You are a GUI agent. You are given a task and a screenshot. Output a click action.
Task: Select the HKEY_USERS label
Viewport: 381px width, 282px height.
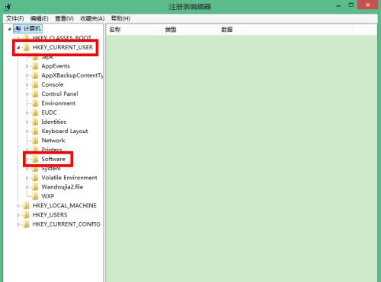(50, 215)
